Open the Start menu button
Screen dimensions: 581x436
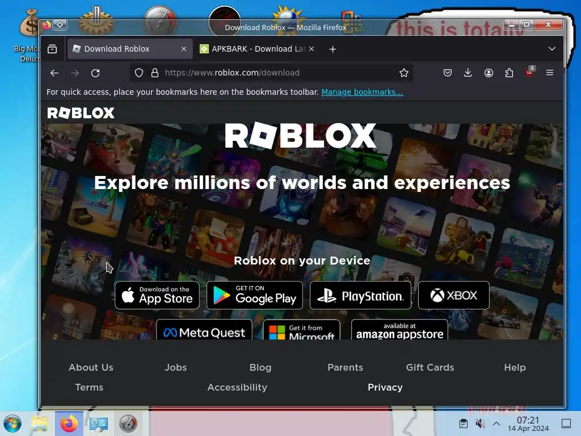(x=12, y=424)
